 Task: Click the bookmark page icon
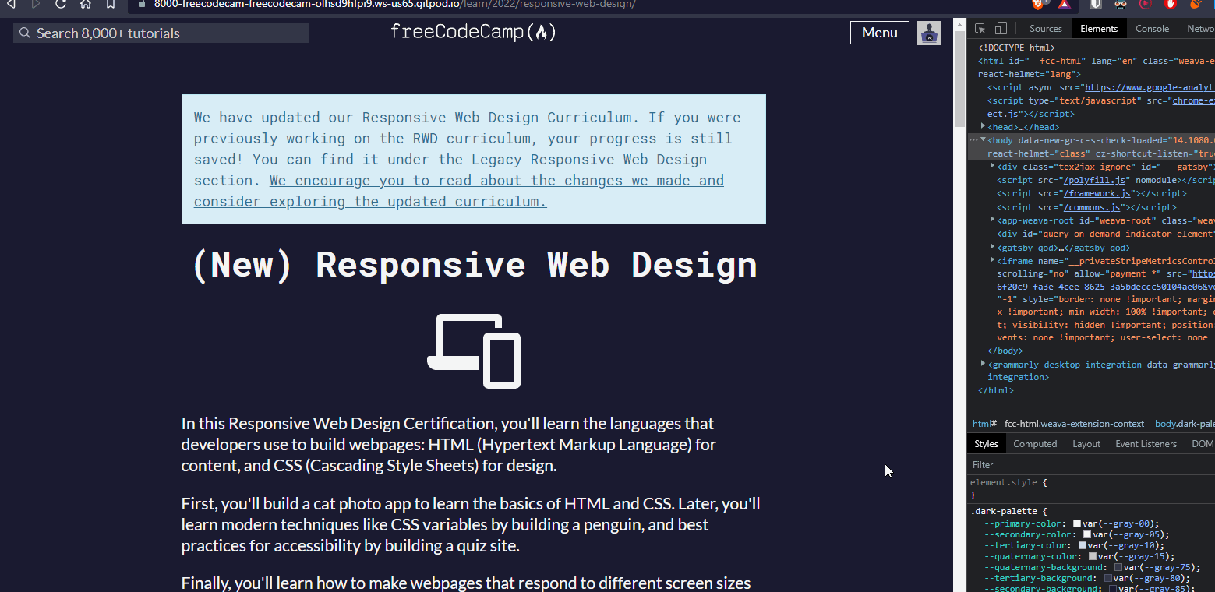point(111,4)
